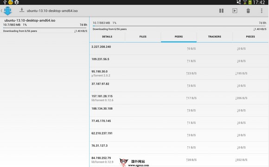Select peer 157.181.28.115
This screenshot has width=269, height=167.
179,98
